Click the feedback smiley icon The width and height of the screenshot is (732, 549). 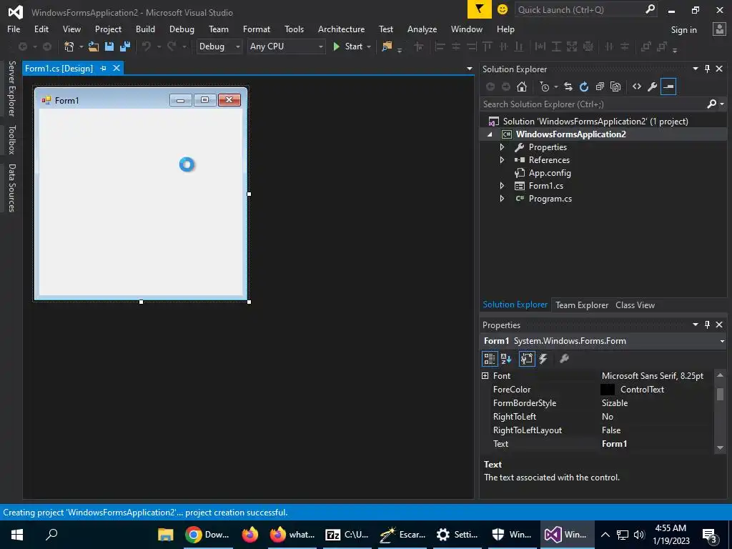(x=503, y=9)
